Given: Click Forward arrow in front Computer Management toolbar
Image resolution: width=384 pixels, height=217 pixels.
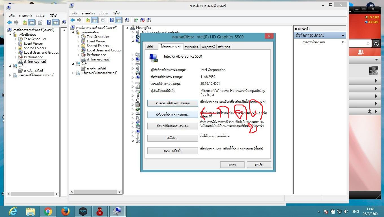Looking at the screenshot, I should pyautogui.click(x=79, y=20).
